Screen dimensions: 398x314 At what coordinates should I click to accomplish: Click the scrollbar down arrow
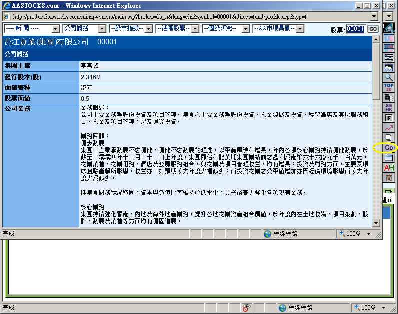click(376, 223)
